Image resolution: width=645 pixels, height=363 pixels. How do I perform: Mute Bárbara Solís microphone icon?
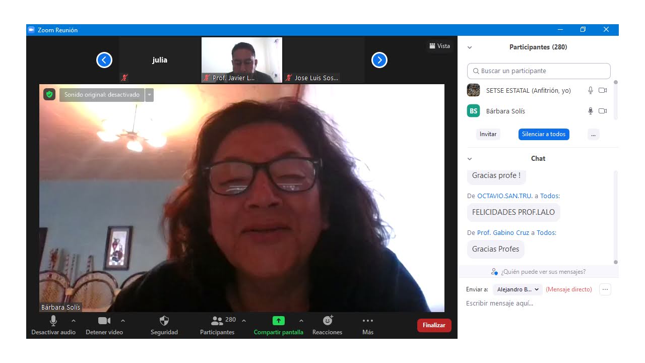click(x=591, y=111)
